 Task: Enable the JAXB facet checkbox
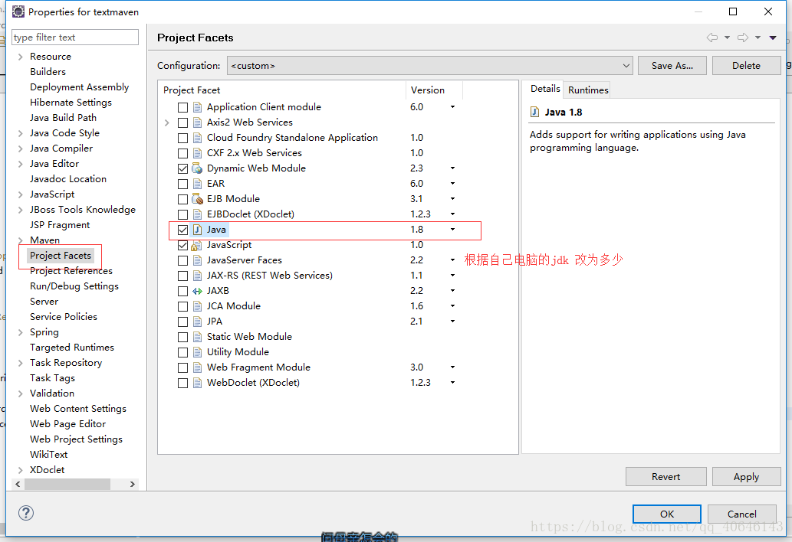point(182,292)
